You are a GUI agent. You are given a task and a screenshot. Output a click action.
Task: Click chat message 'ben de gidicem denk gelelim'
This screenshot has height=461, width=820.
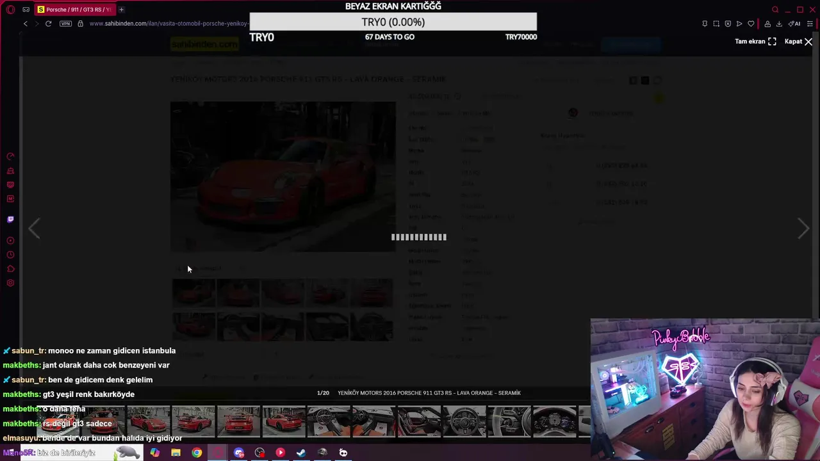(x=100, y=380)
